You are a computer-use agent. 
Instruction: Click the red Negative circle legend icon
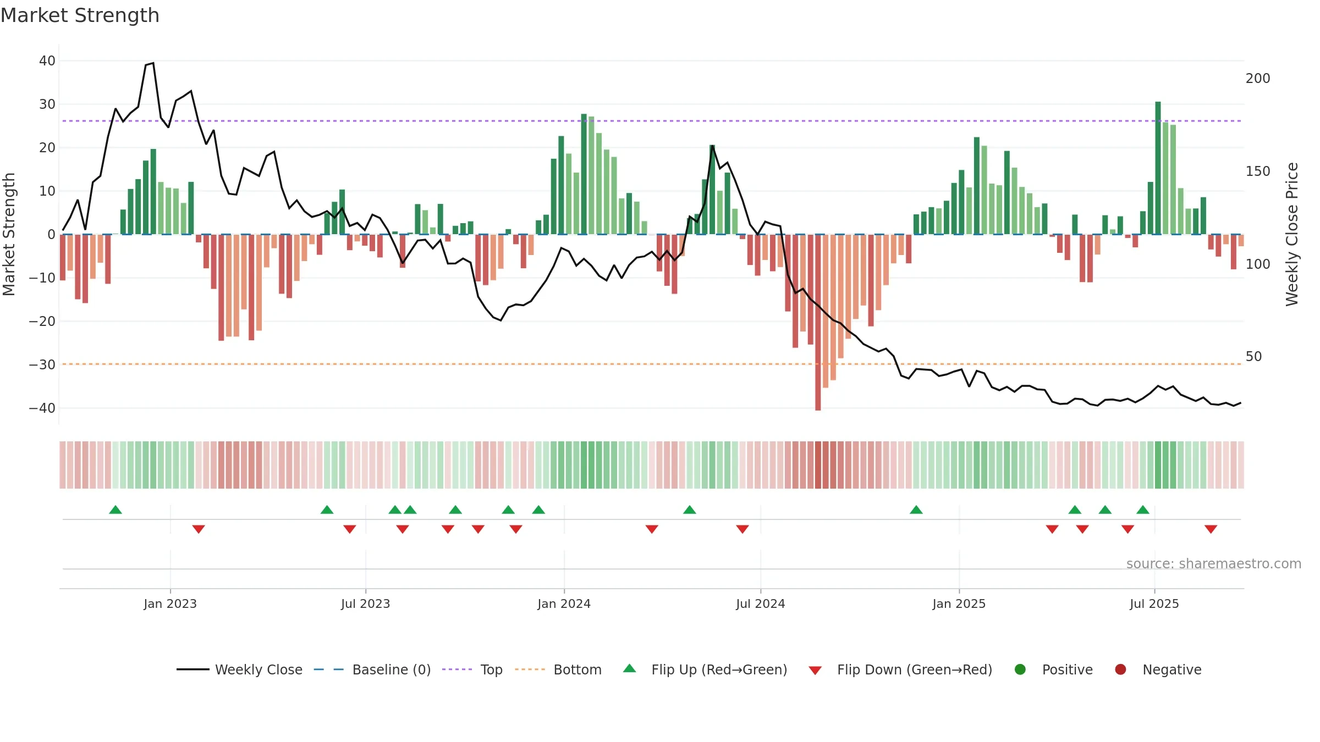point(1120,669)
